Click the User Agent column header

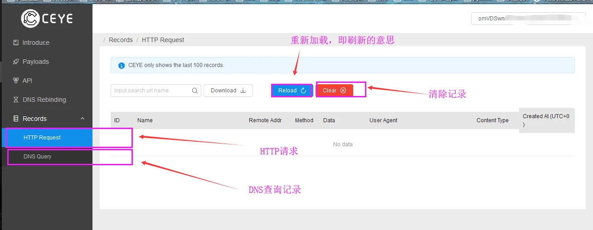384,120
